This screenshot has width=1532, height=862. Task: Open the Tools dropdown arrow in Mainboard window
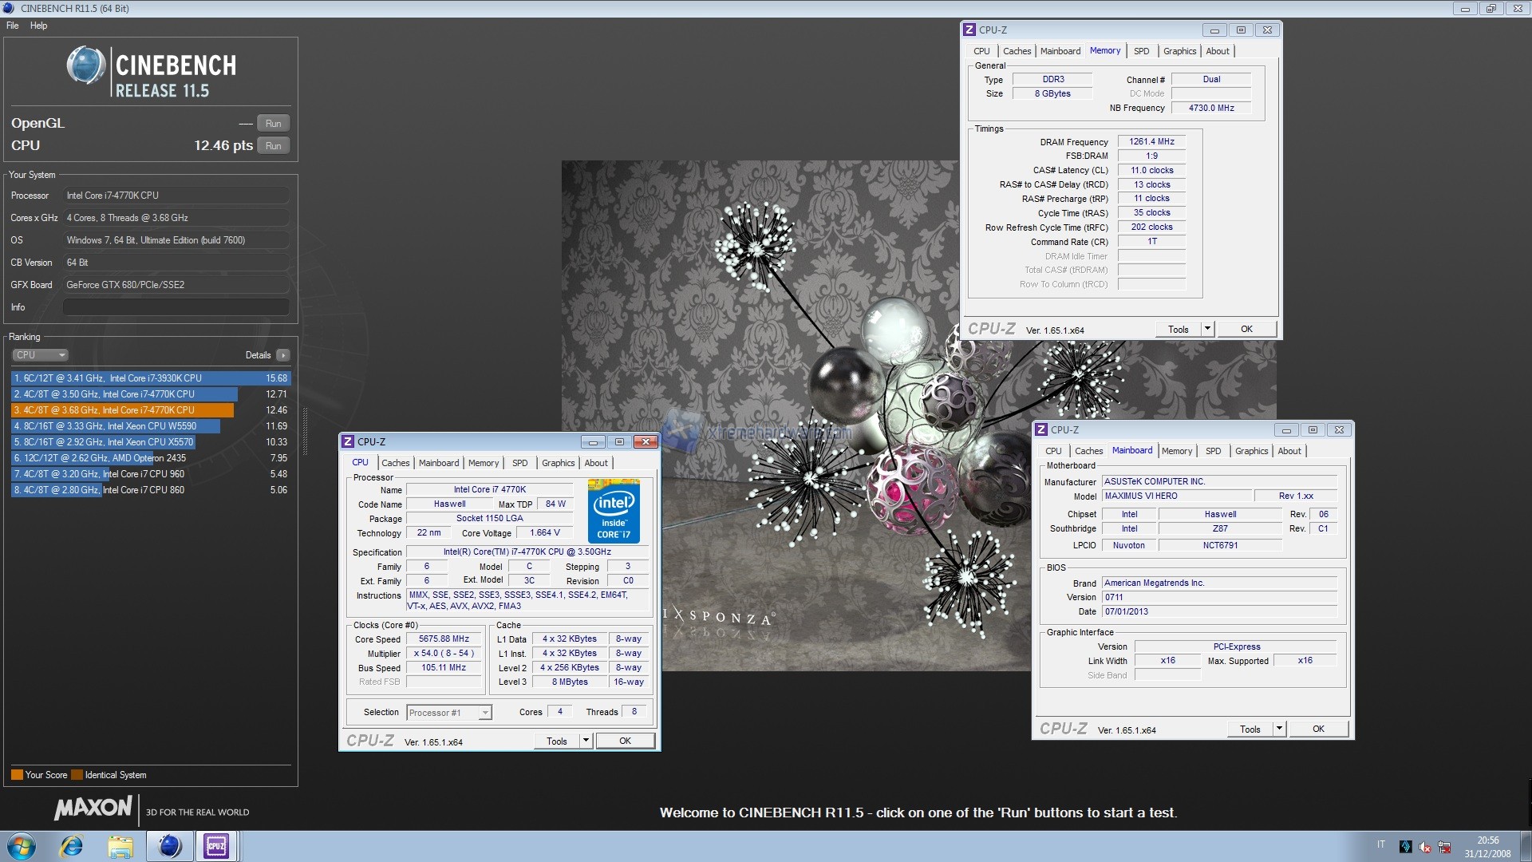point(1279,729)
